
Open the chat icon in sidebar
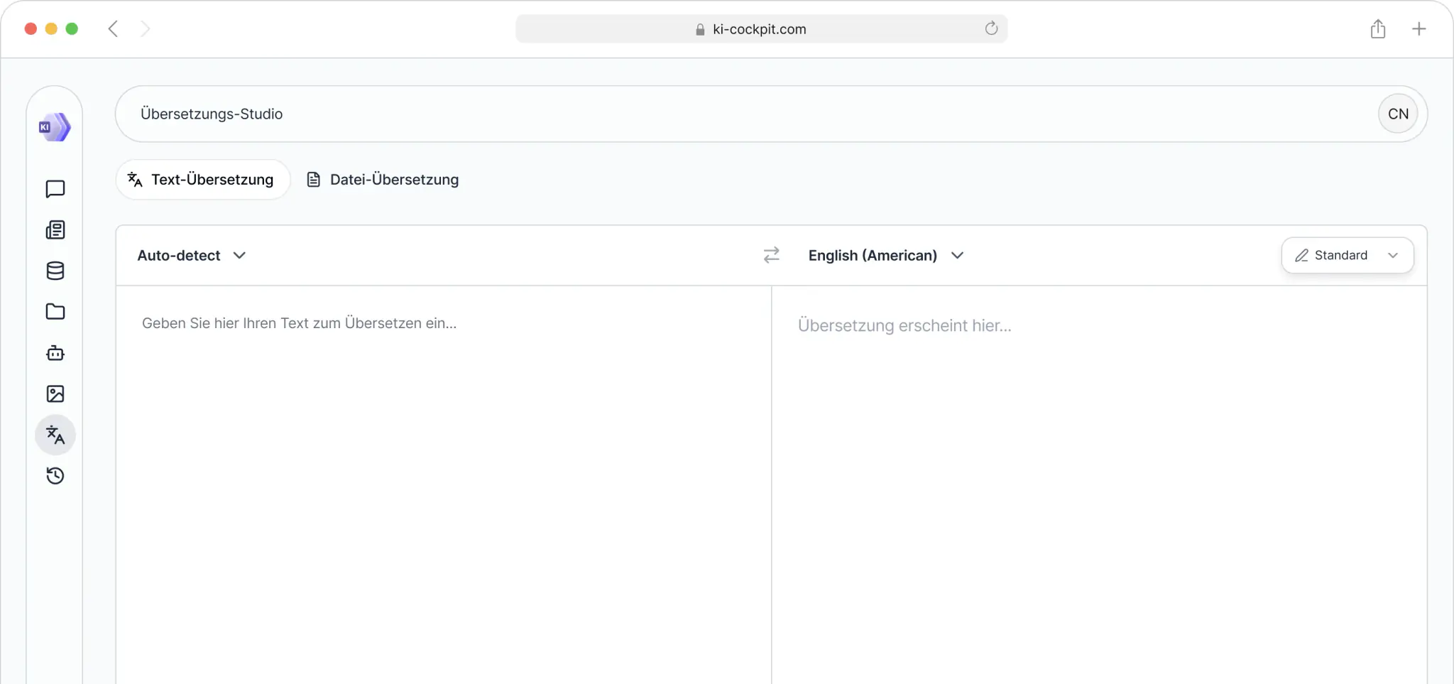pos(55,189)
